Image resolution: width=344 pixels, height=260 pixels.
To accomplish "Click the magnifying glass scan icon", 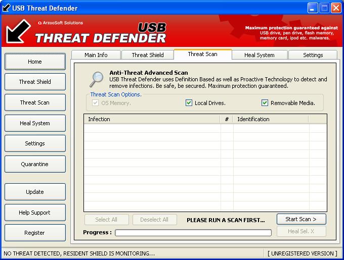I will 97,79.
